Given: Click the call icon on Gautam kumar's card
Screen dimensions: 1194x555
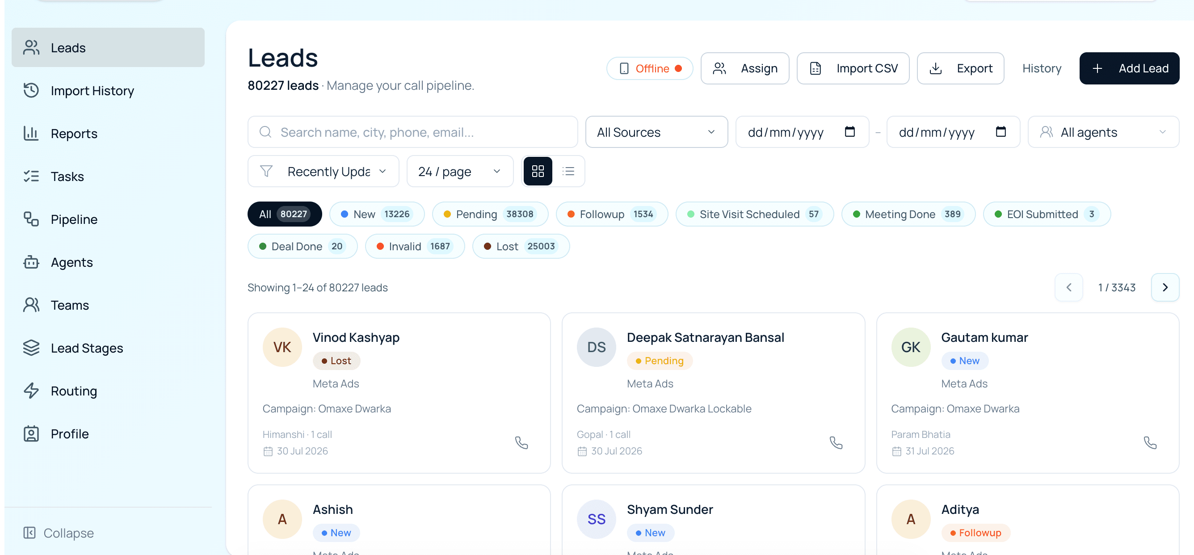Looking at the screenshot, I should 1150,443.
